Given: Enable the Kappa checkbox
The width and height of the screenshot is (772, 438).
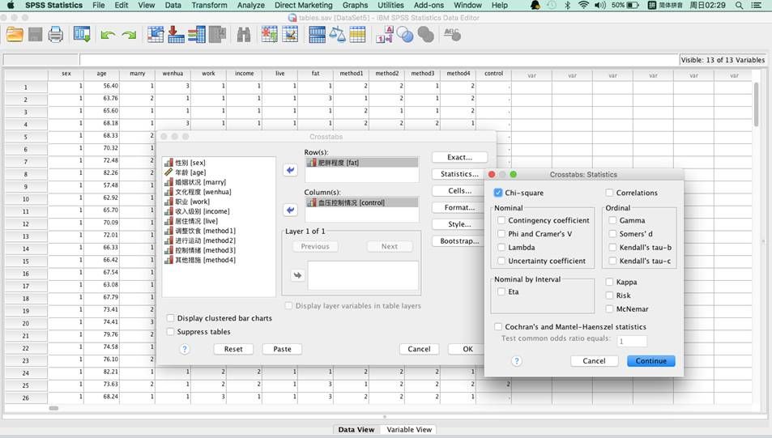Looking at the screenshot, I should click(609, 282).
